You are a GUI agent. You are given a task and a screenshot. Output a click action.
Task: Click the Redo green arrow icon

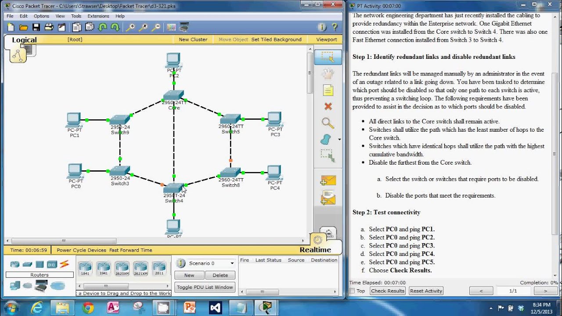pos(115,27)
